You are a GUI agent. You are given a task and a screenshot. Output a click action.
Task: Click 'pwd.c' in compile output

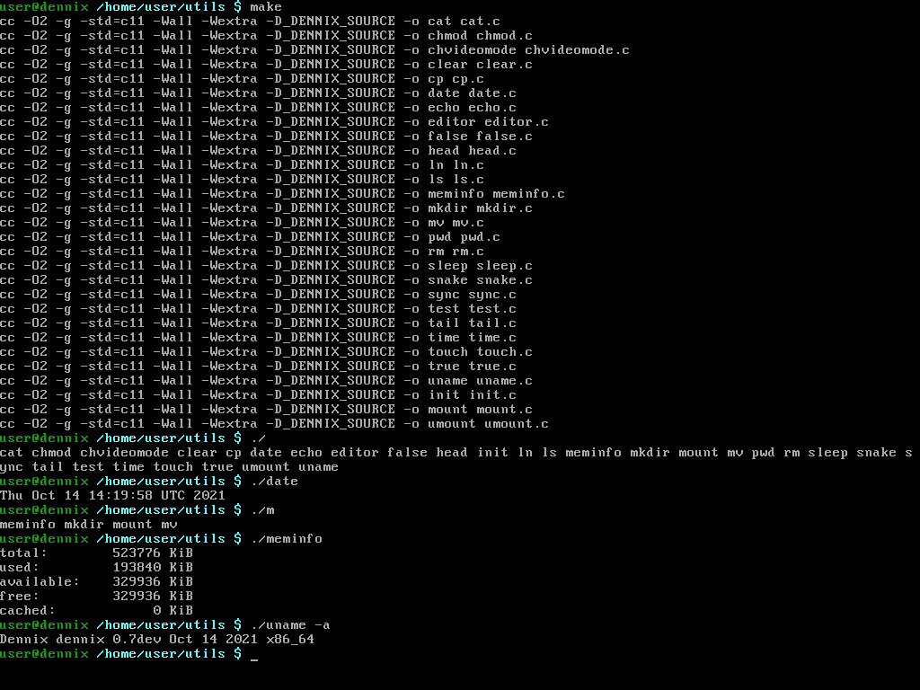point(480,237)
